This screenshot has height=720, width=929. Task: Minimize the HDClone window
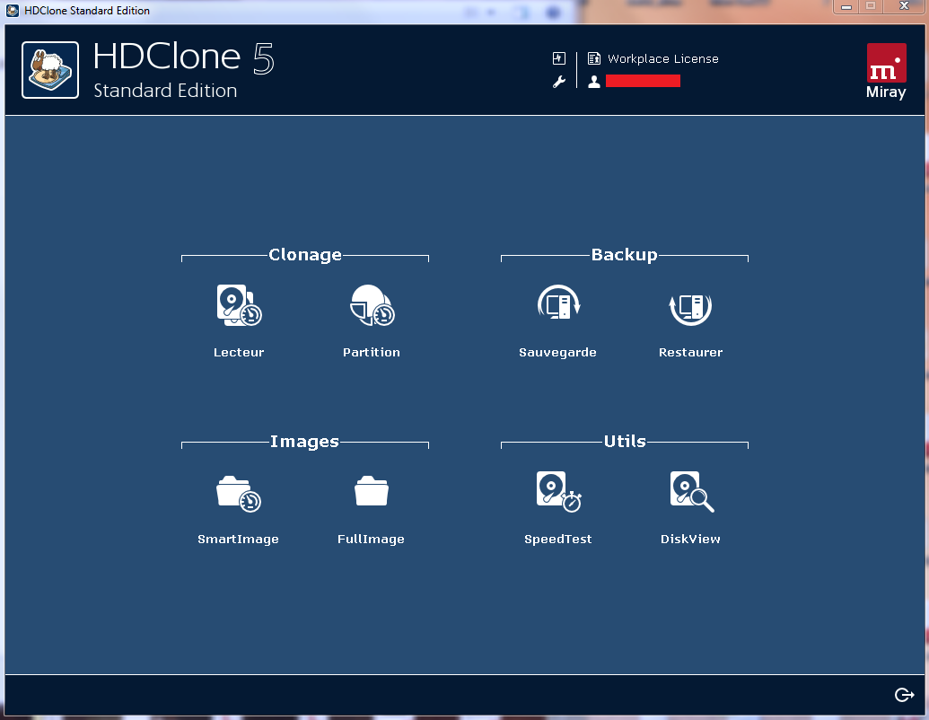coord(846,6)
